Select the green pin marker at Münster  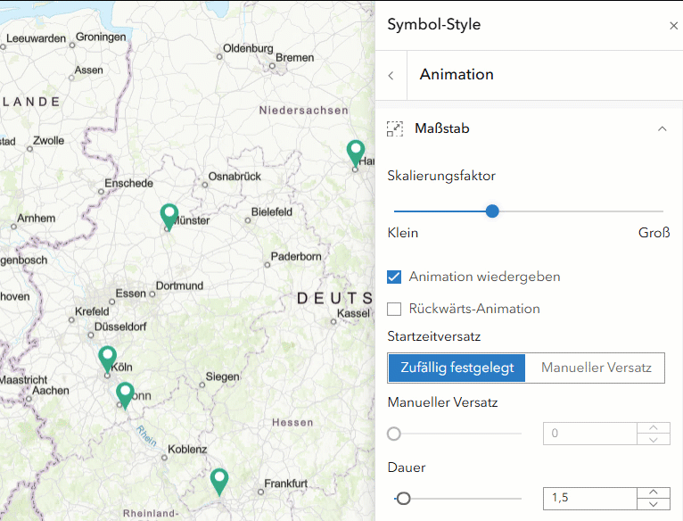coord(169,216)
